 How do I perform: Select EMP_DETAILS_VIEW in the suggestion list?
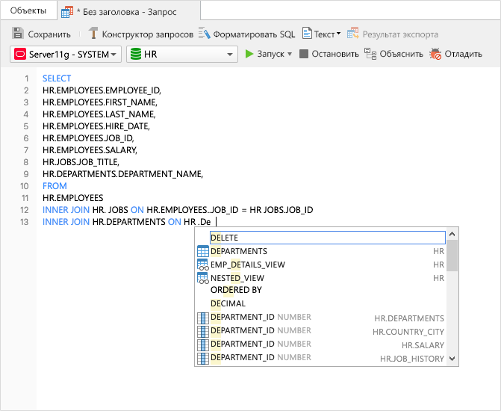click(x=247, y=265)
